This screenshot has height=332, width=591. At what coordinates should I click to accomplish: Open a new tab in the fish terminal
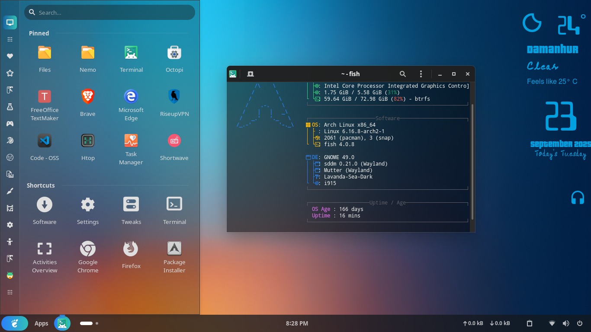[250, 74]
